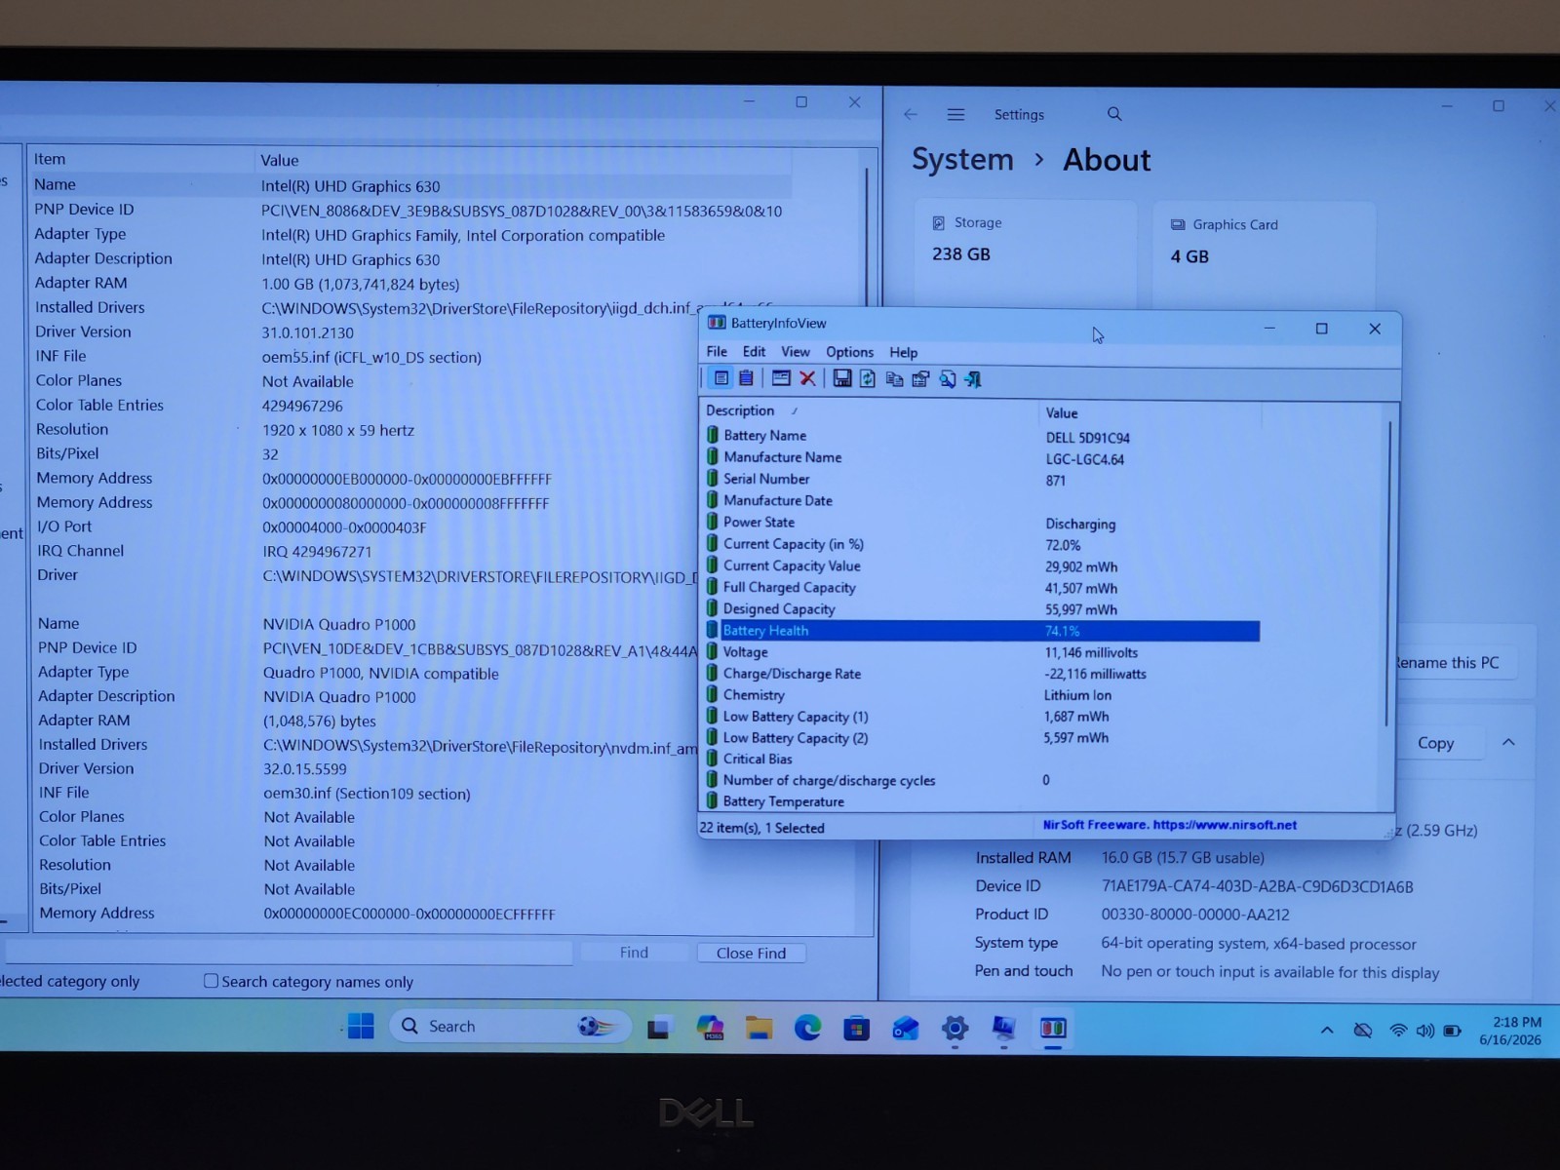
Task: Click the crossed-out cloud tray icon
Action: 1363,1031
